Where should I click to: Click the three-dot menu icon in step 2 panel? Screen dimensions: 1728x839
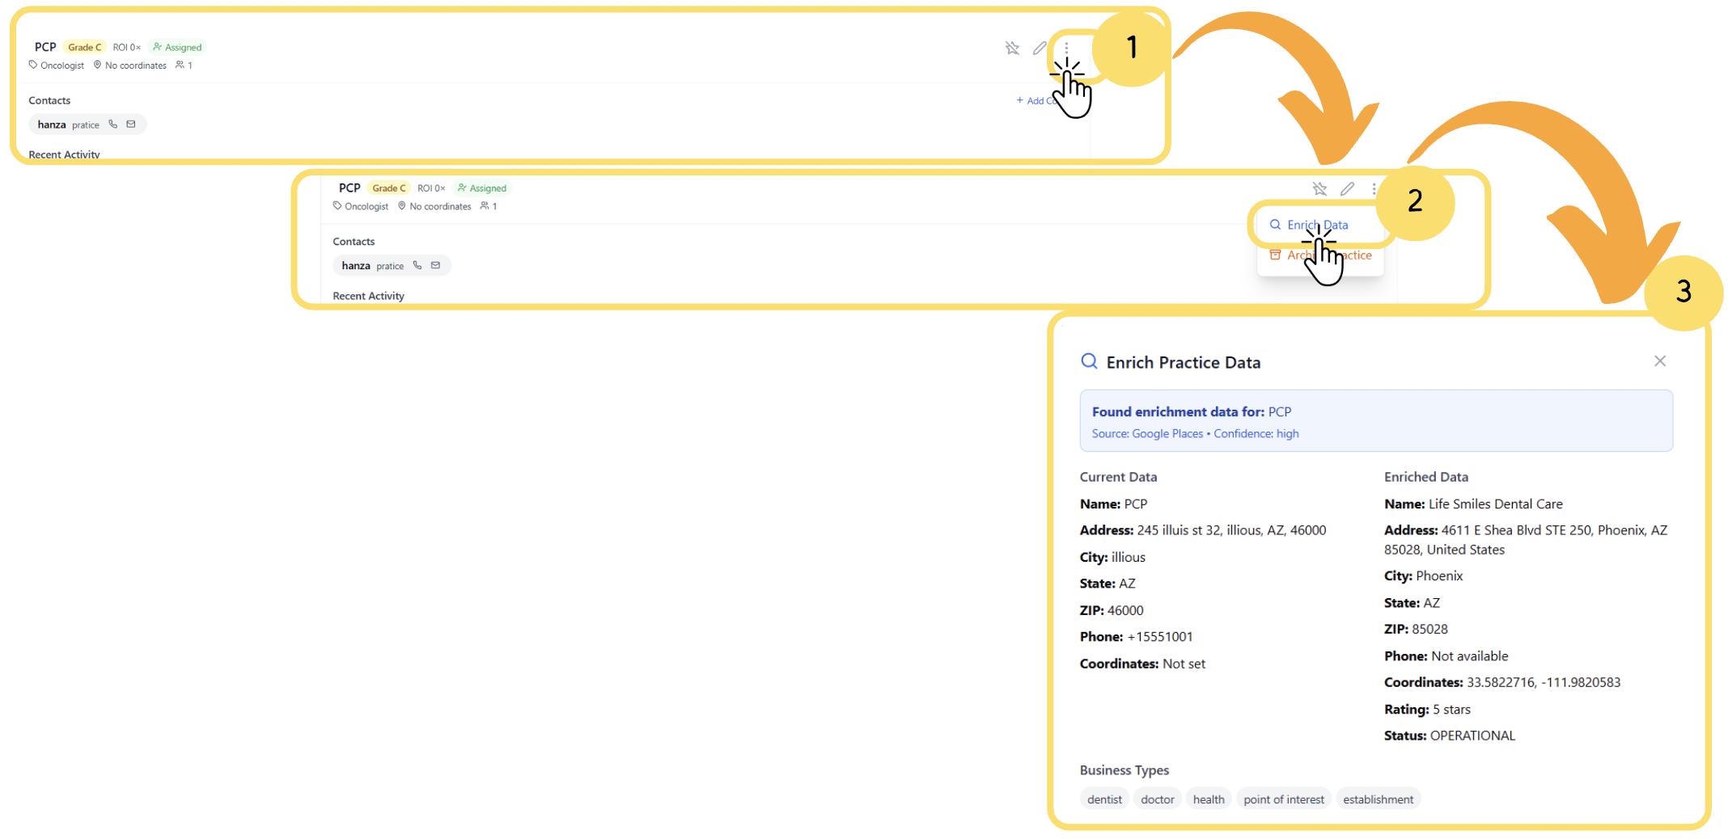pyautogui.click(x=1374, y=189)
